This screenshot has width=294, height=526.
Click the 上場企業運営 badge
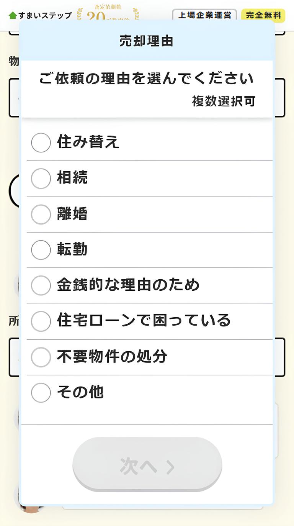pos(204,15)
